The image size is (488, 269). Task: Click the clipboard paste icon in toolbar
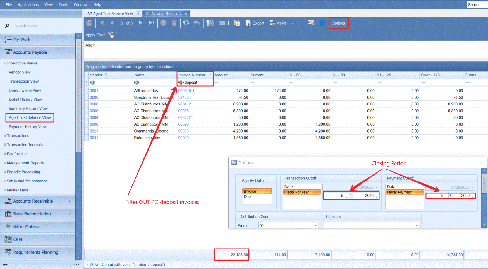[x=237, y=23]
